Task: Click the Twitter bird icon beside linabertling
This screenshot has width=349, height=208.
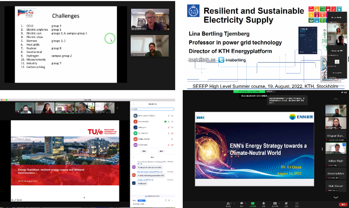Action: (x=221, y=60)
